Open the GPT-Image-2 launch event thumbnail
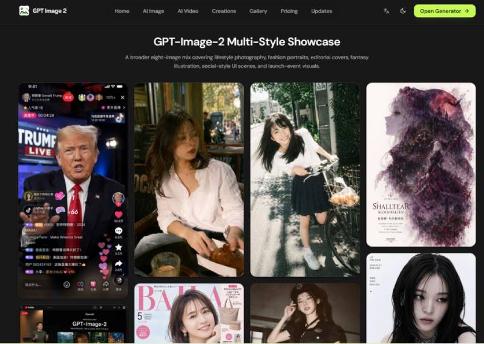 coord(73,324)
